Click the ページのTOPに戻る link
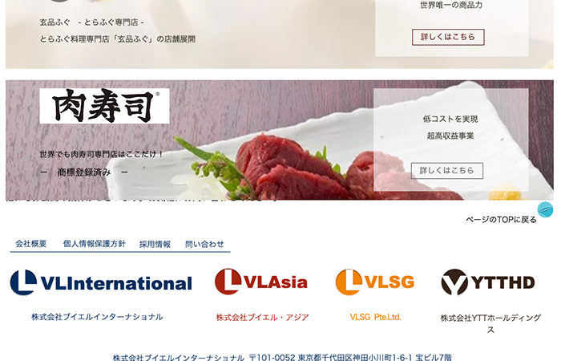The image size is (561, 361). [501, 220]
